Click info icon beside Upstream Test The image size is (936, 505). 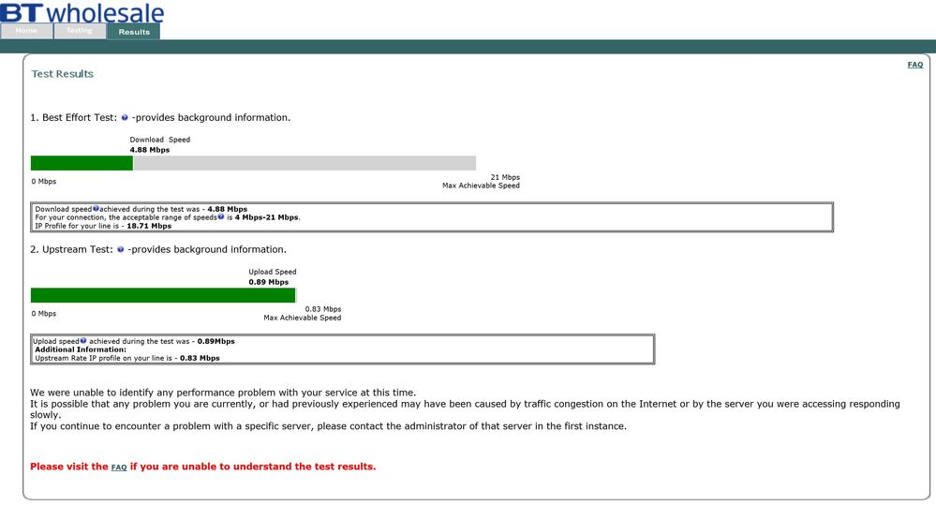[x=120, y=249]
